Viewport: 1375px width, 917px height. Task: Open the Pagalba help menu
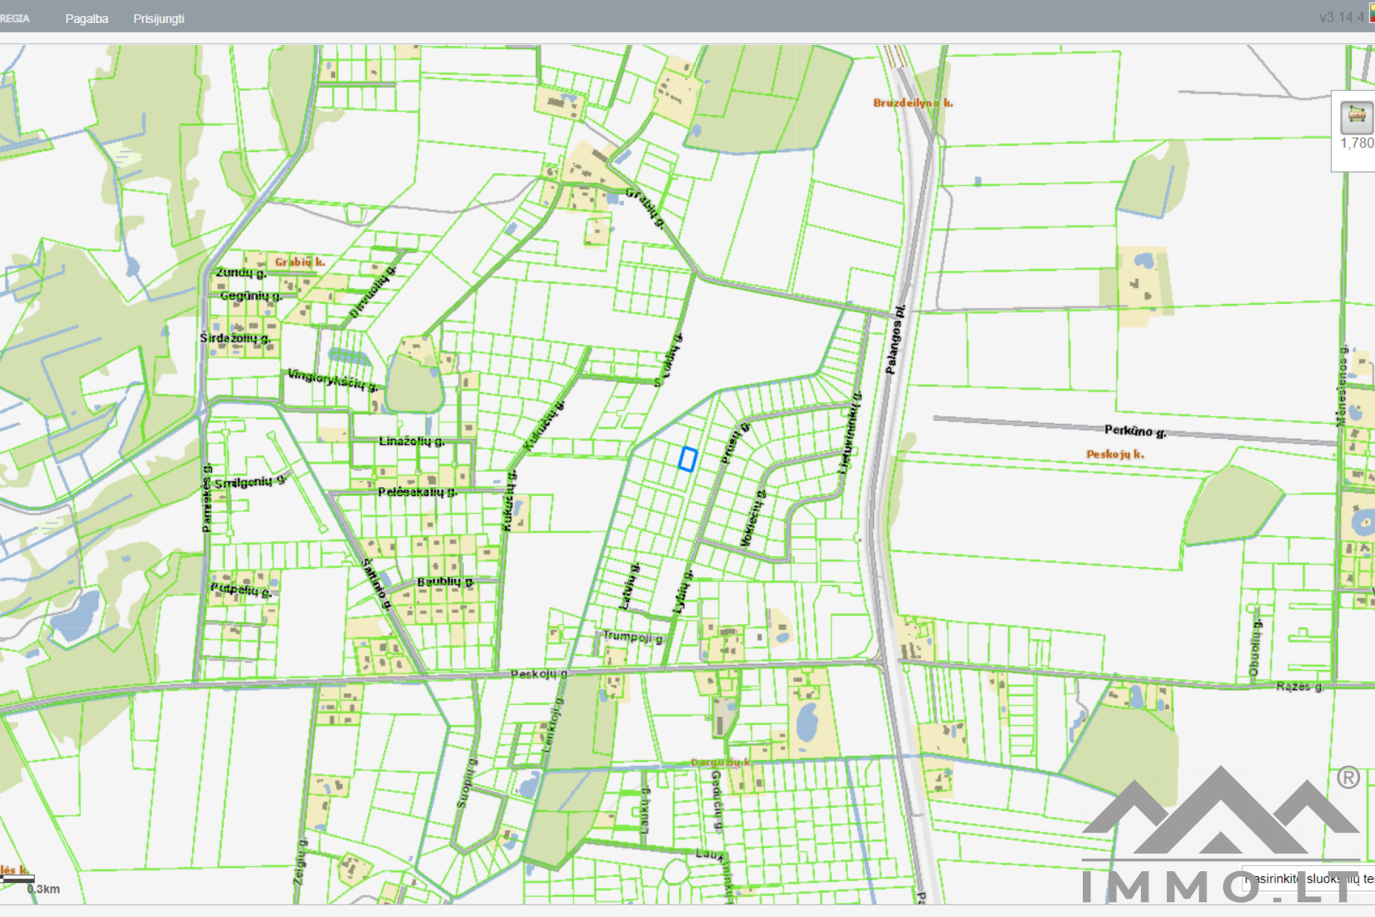coord(87,19)
